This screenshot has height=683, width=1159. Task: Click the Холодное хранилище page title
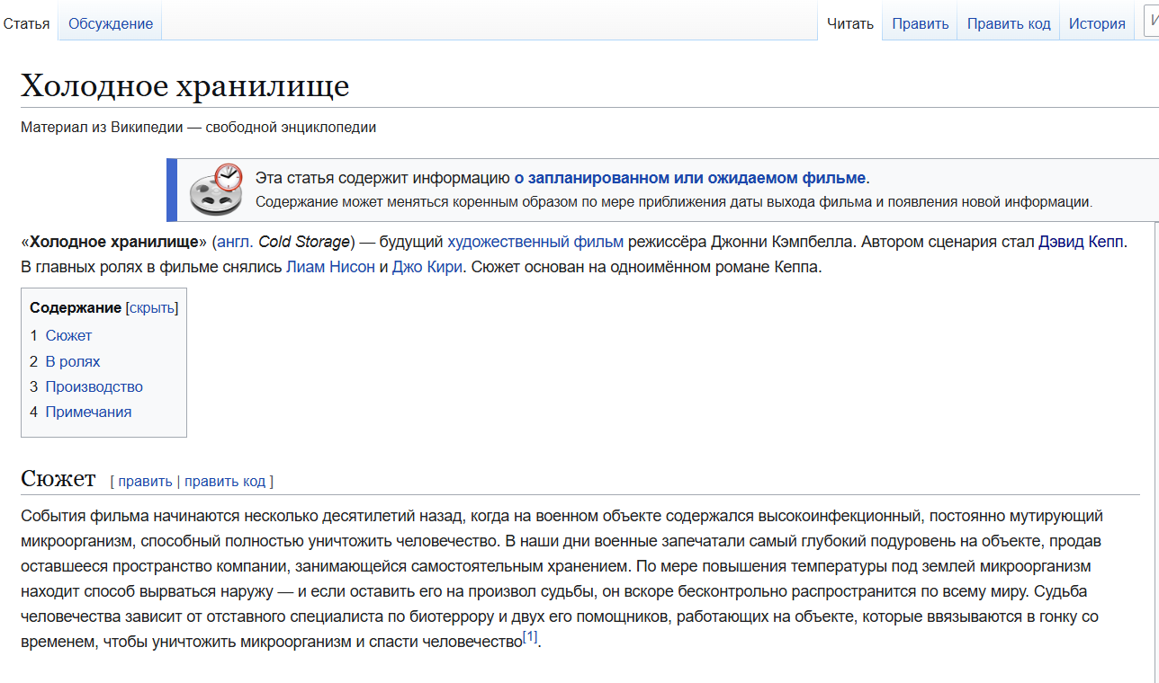pos(184,87)
